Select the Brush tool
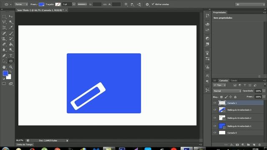 pos(11,33)
